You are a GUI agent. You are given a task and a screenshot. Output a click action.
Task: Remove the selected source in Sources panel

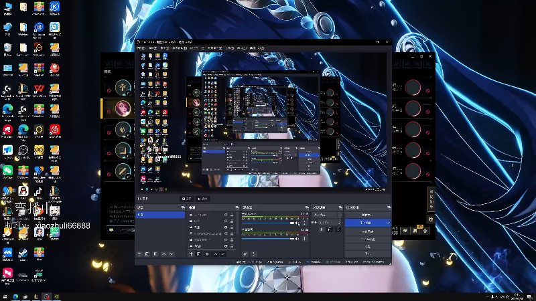point(198,254)
